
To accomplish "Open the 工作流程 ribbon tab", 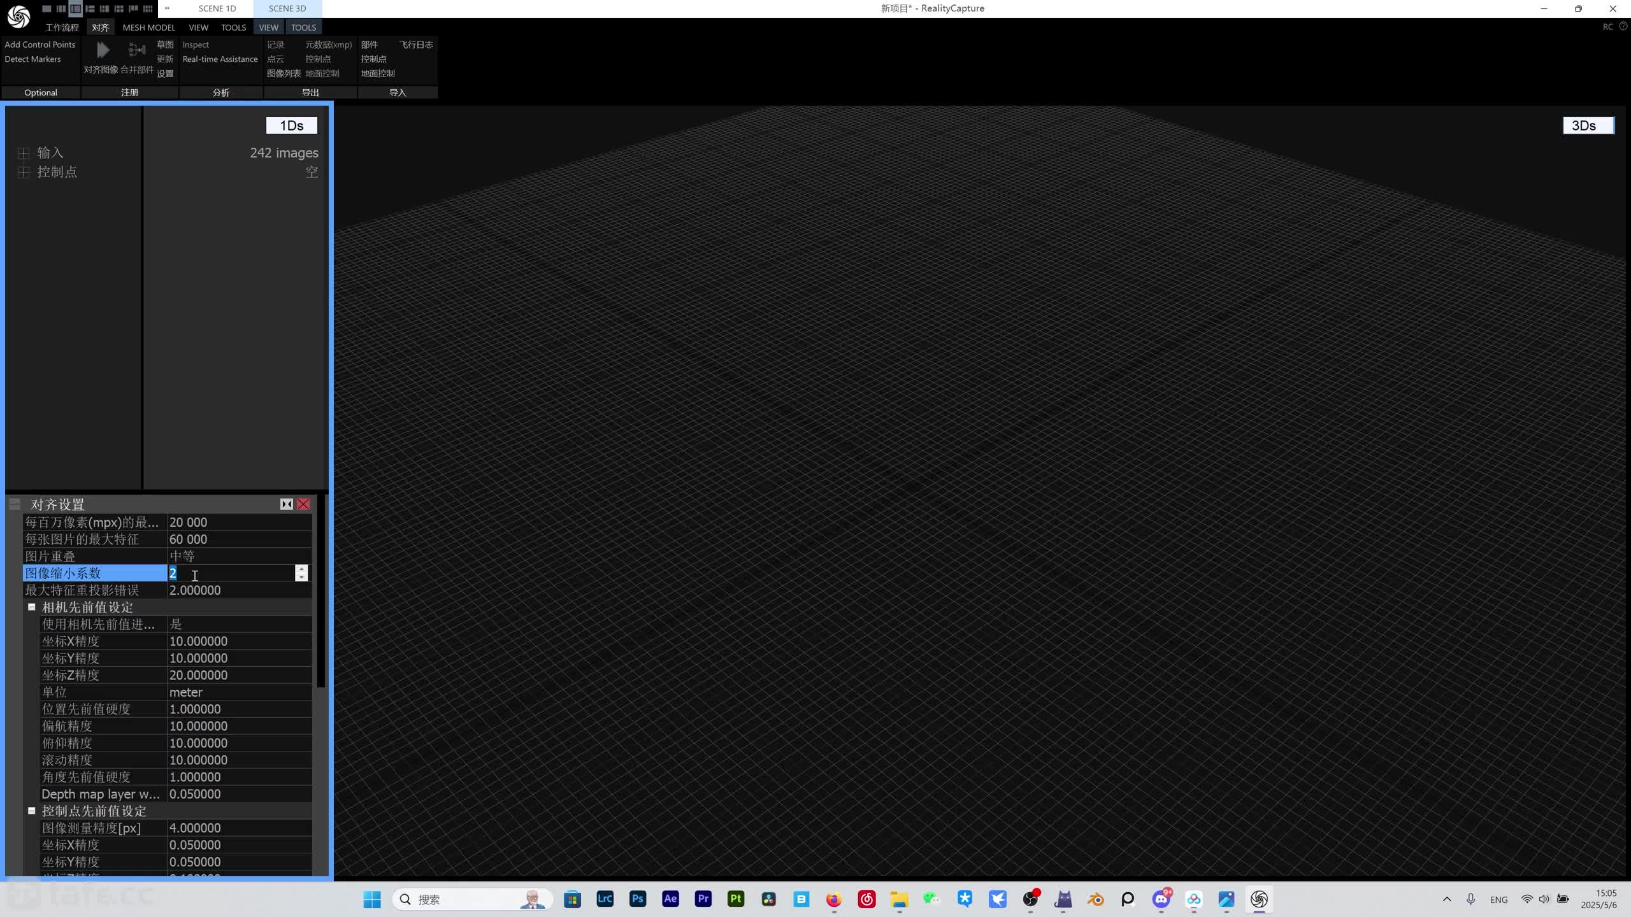I will (x=62, y=27).
